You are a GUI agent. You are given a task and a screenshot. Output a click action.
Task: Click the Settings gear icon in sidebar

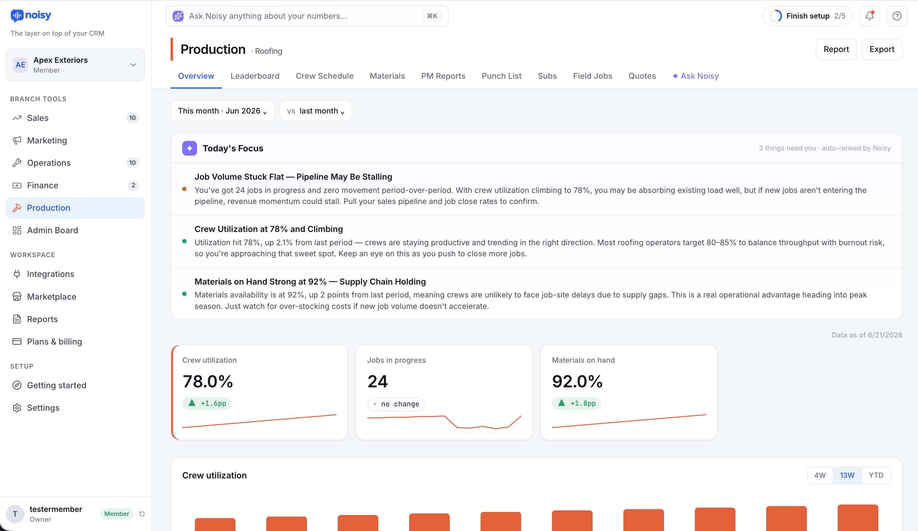(17, 408)
